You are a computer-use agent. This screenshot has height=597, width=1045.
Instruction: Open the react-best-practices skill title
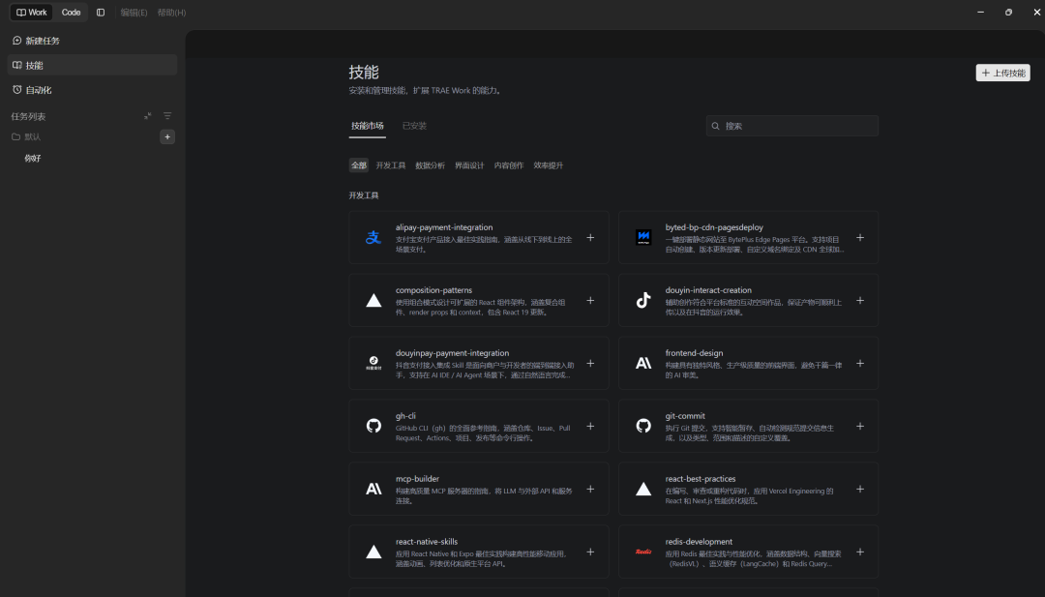tap(701, 479)
